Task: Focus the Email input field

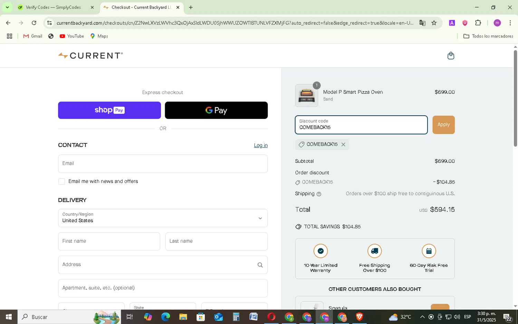Action: pyautogui.click(x=163, y=164)
